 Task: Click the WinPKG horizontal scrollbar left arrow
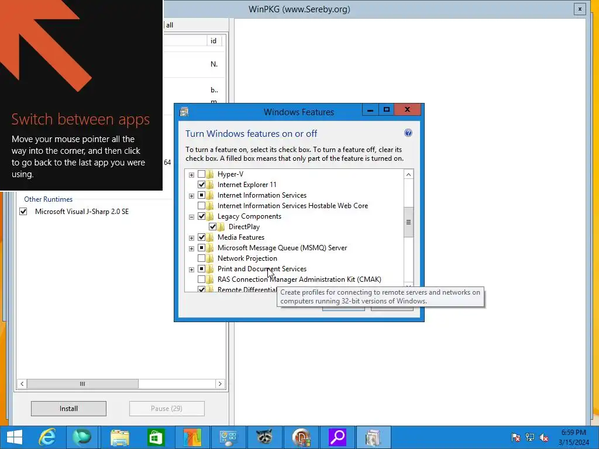[x=22, y=384]
